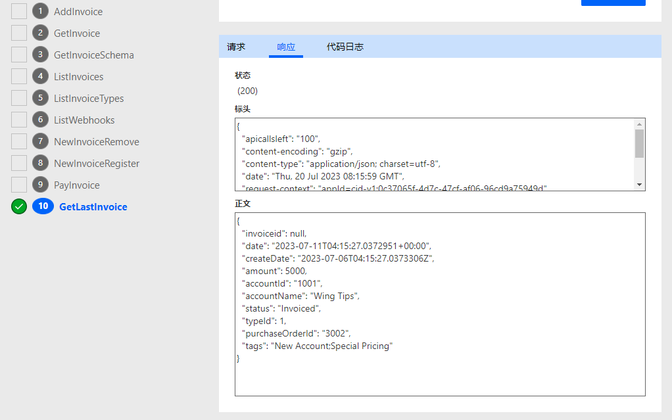Screen dimensions: 672x420
Task: Tick the checkbox next to GetInvoiceSchema
Action: [x=19, y=55]
